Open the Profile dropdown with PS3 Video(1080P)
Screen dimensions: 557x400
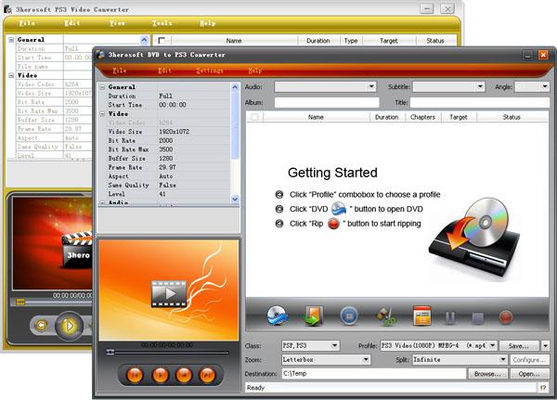pos(492,345)
